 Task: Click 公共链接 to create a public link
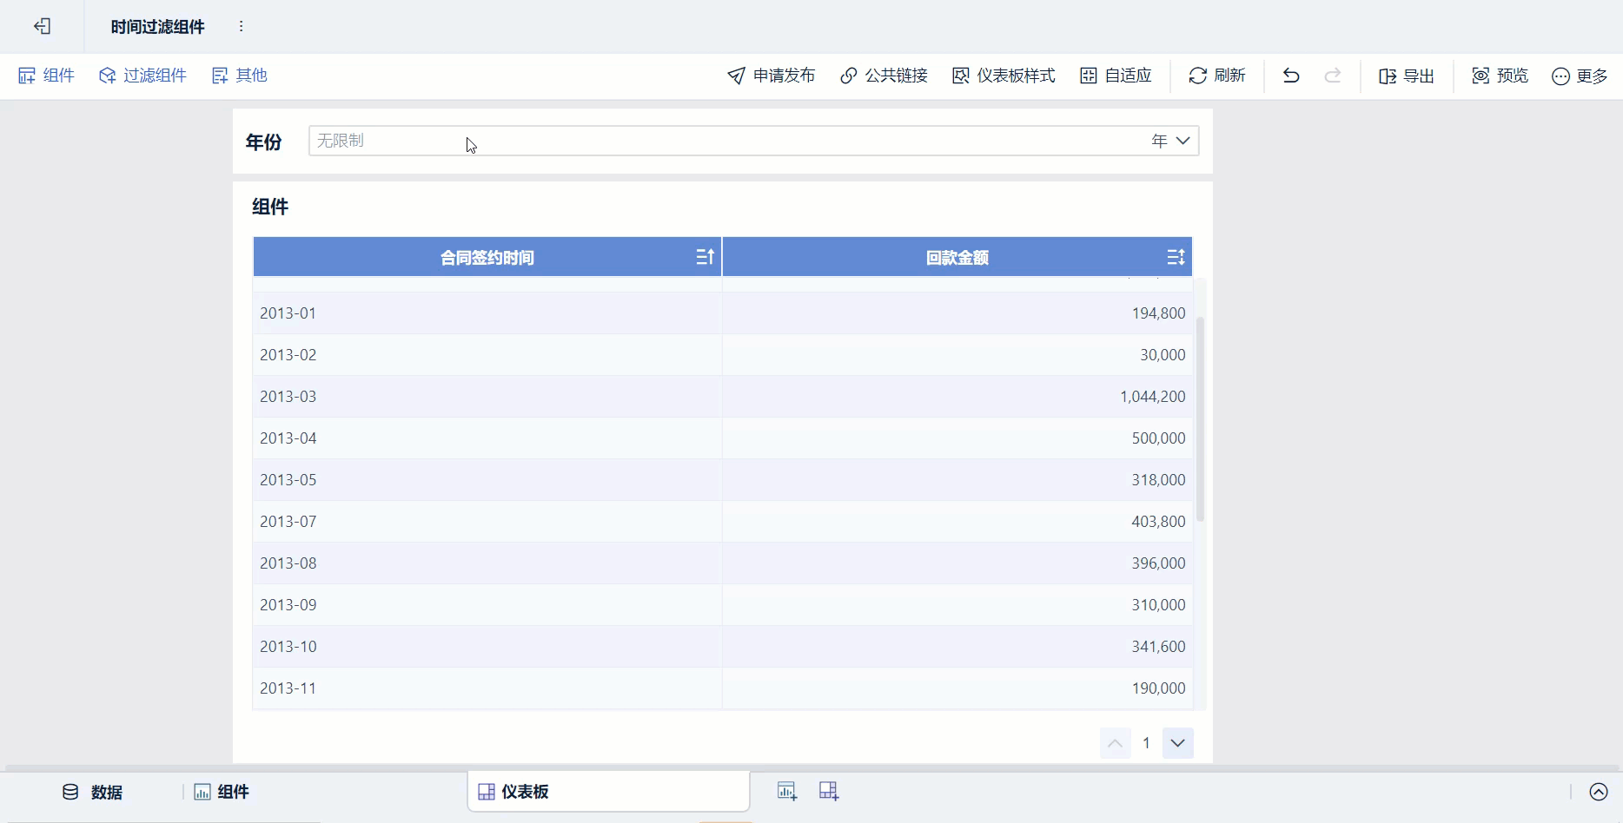click(x=884, y=76)
